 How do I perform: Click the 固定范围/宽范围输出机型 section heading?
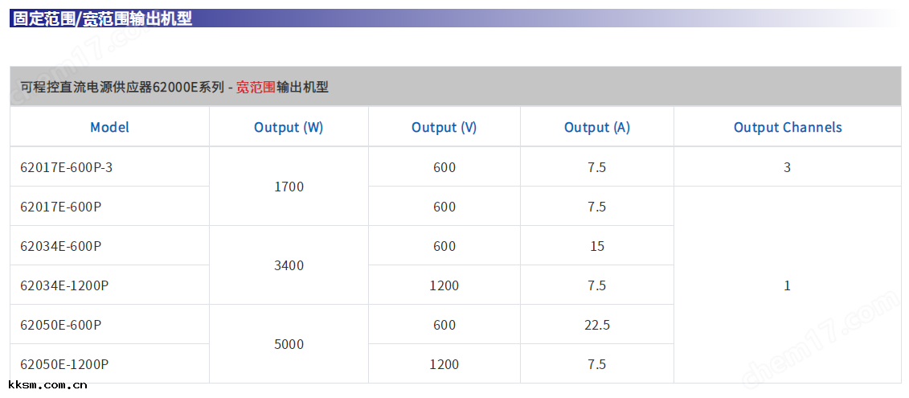pos(102,18)
